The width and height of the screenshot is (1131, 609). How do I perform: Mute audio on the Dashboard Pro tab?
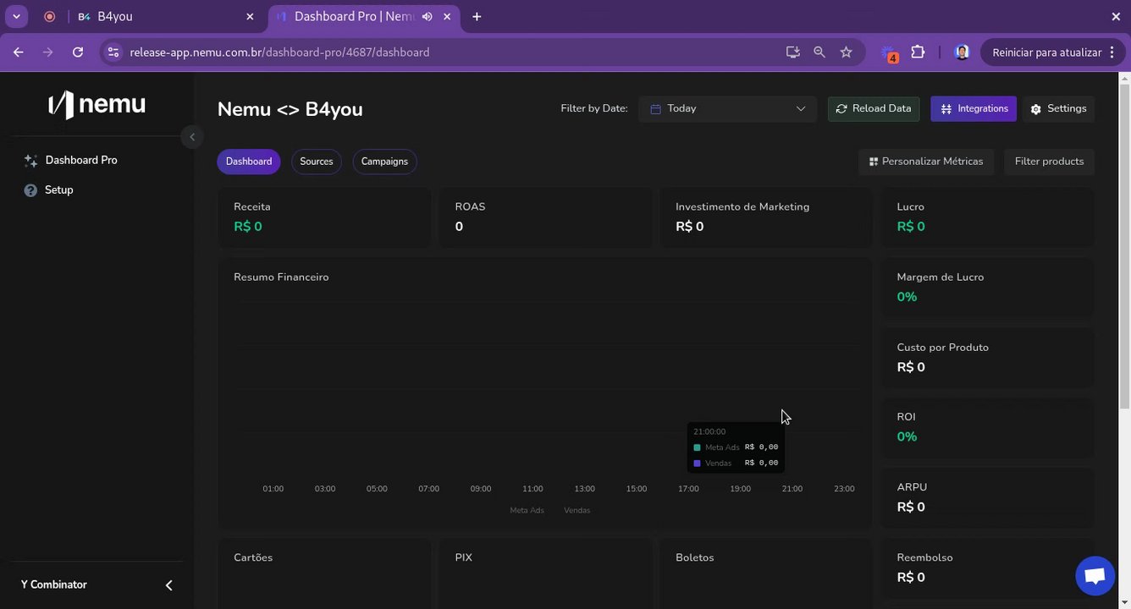[428, 16]
